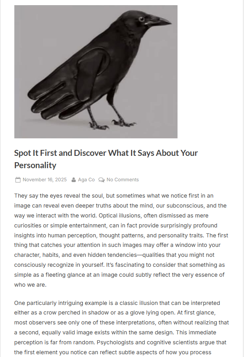The height and width of the screenshot is (357, 244).
Task: Open the November 16, 2025 date link
Action: [x=45, y=180]
